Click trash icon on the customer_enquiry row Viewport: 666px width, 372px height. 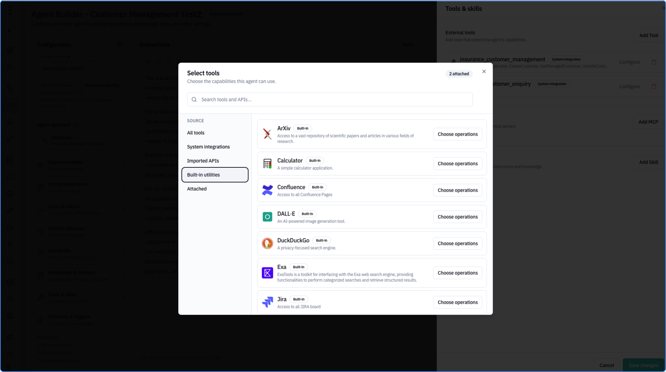coord(654,87)
